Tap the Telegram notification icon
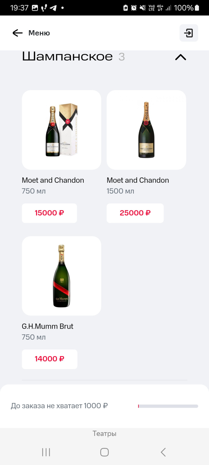 click(53, 8)
